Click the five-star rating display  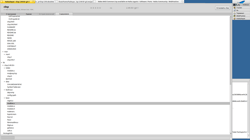96,8
